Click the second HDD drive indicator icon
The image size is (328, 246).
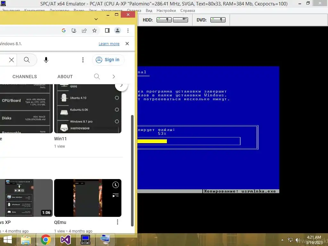pos(180,20)
